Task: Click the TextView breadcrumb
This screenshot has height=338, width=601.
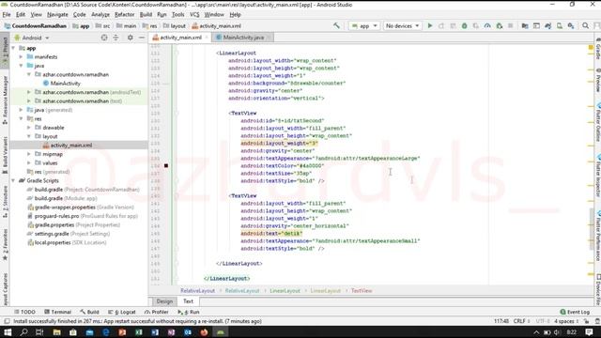Action: pyautogui.click(x=362, y=290)
